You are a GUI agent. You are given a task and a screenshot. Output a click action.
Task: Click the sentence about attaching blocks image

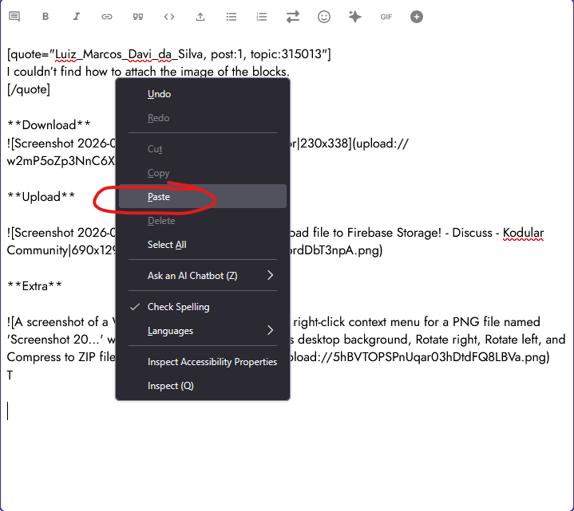pos(148,71)
